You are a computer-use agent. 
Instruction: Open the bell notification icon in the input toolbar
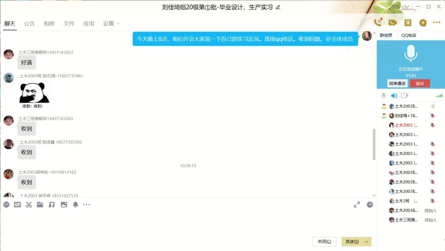click(x=76, y=204)
